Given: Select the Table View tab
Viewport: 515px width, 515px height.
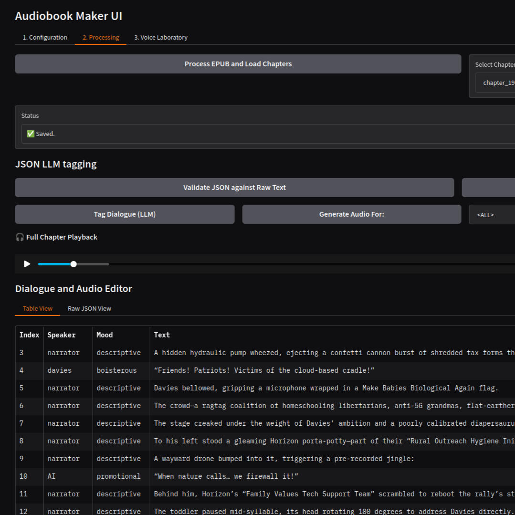Looking at the screenshot, I should [x=38, y=308].
